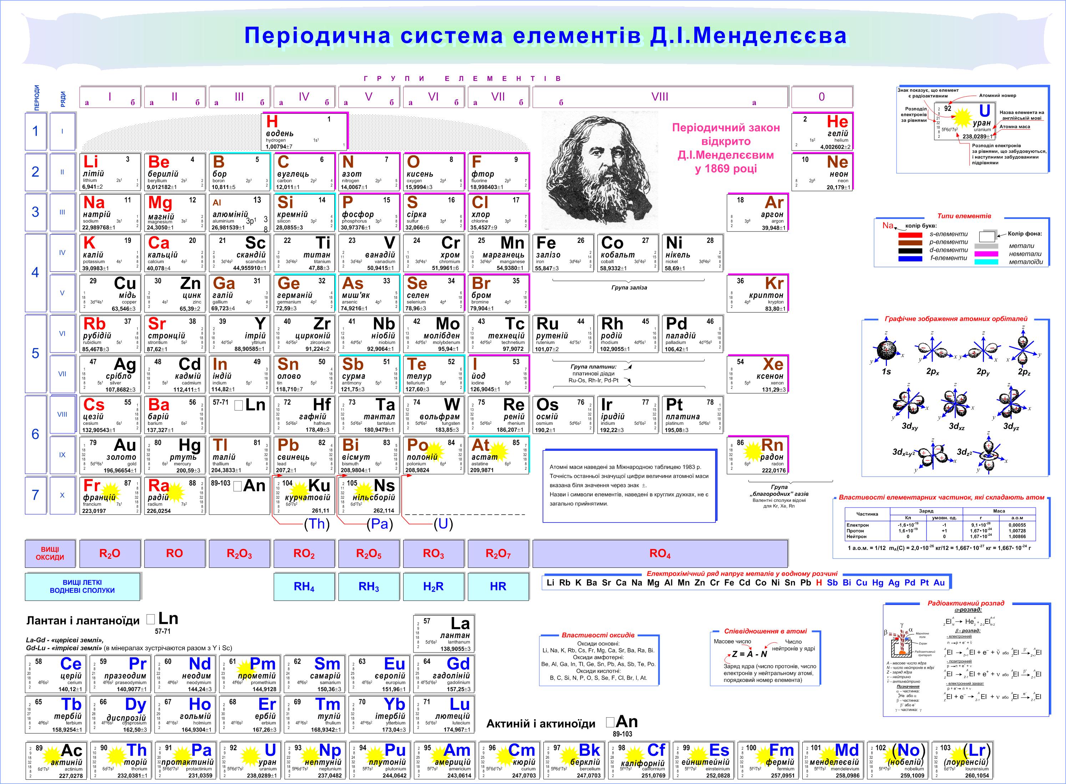Click the magenta nonmetals background swatch

tap(987, 254)
